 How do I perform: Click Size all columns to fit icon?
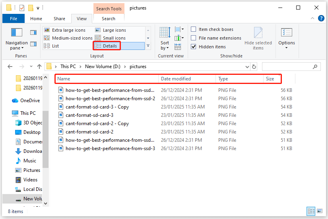pyautogui.click(x=178, y=47)
